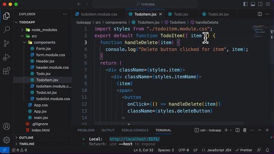Close the terminal panel
274x154 pixels.
(267, 130)
